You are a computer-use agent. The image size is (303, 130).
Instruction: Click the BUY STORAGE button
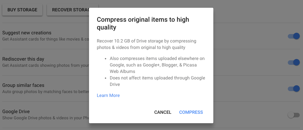pyautogui.click(x=22, y=10)
